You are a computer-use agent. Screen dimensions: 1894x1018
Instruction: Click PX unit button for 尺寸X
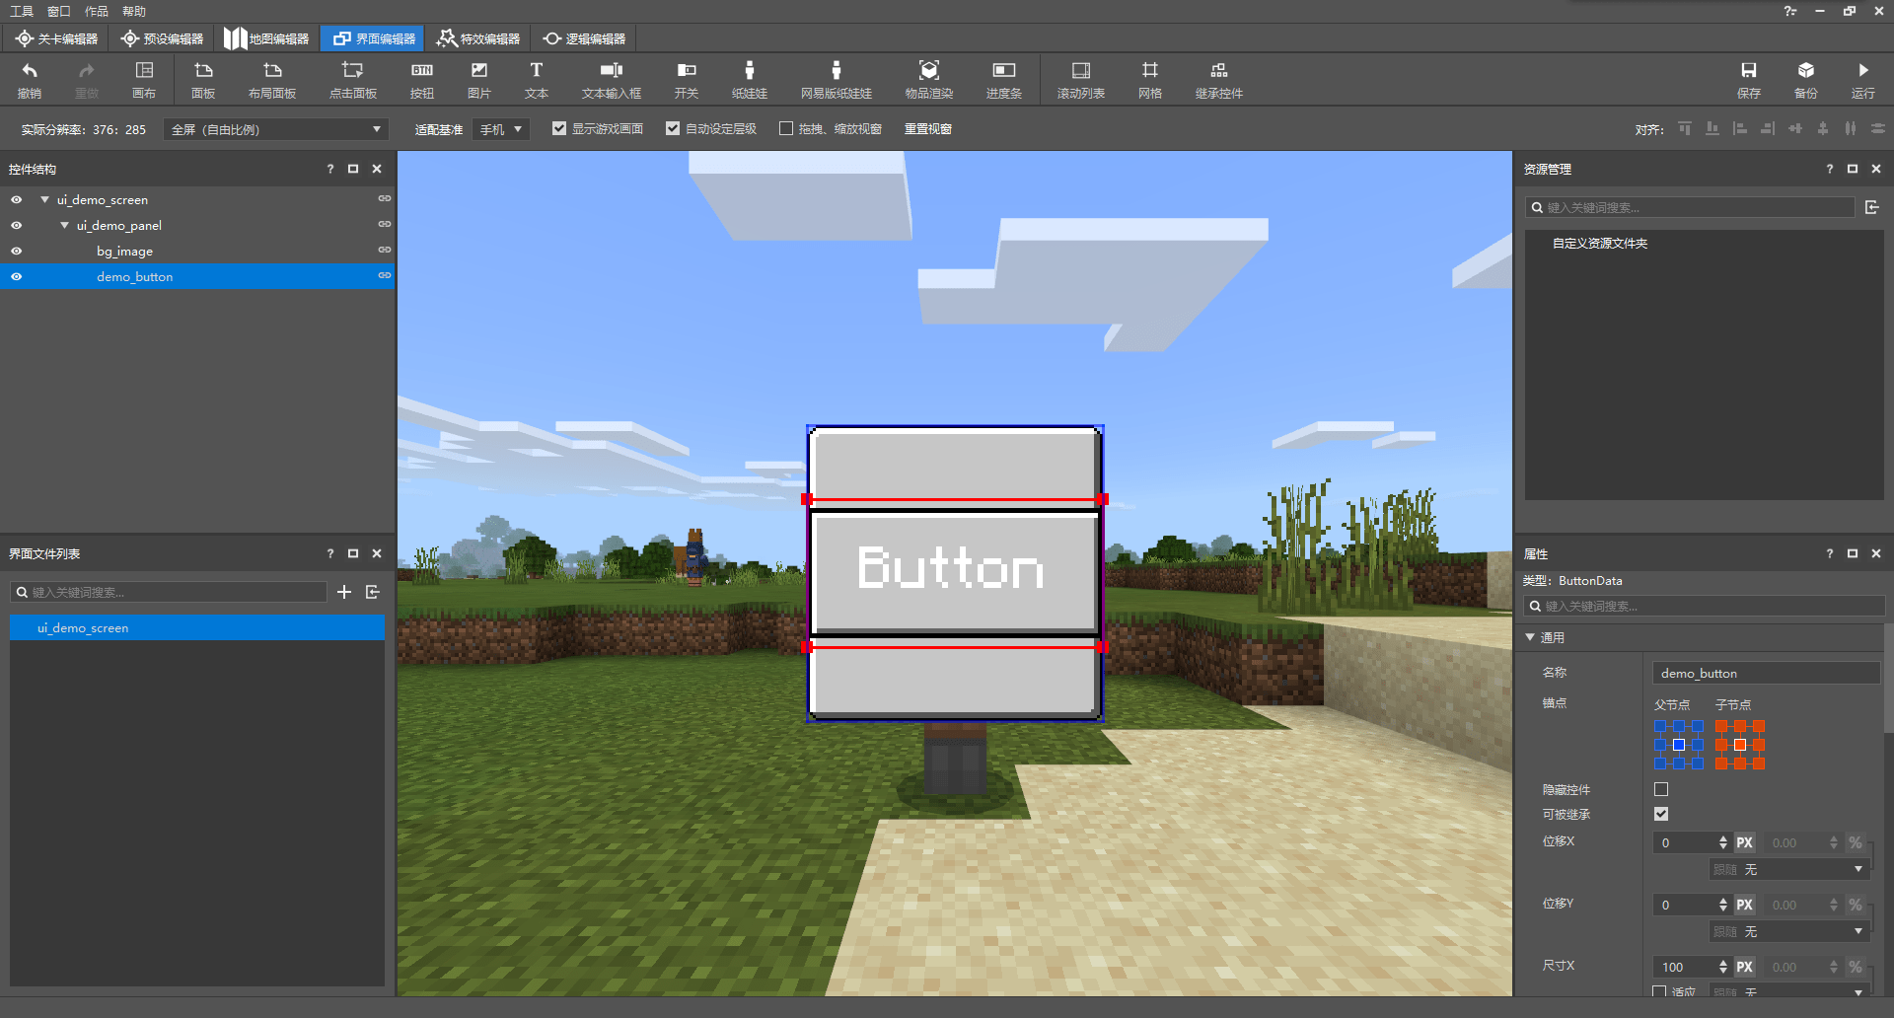click(1744, 967)
